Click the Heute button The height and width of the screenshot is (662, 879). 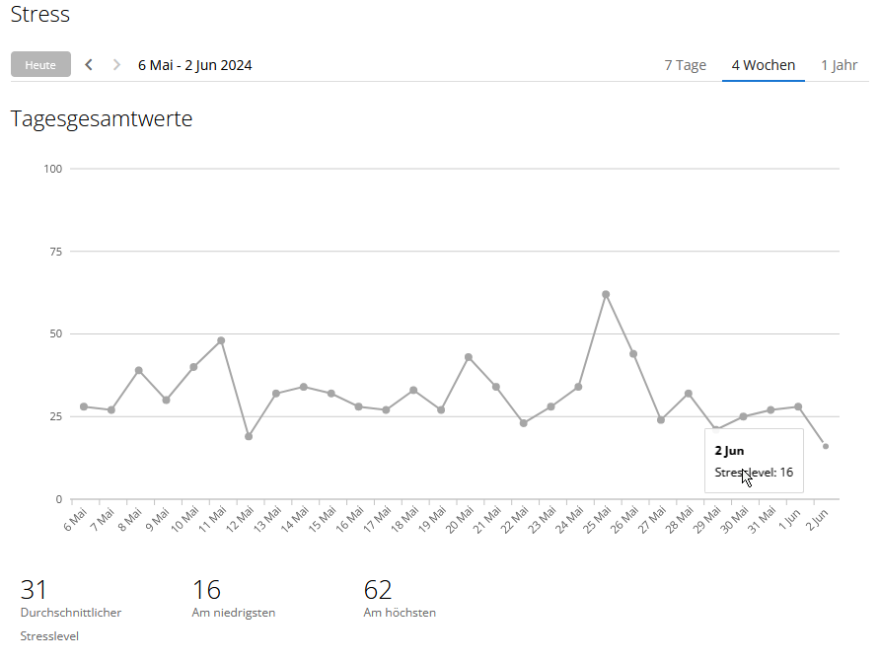(40, 64)
